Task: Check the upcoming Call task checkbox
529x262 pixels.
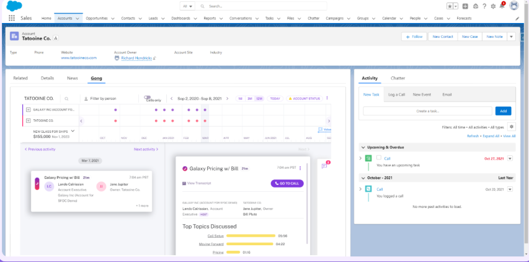Action: (x=379, y=158)
